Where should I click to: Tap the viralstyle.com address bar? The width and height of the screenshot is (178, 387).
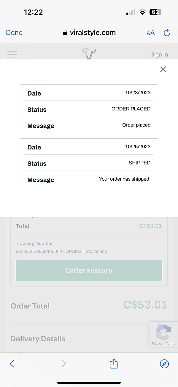coord(89,33)
